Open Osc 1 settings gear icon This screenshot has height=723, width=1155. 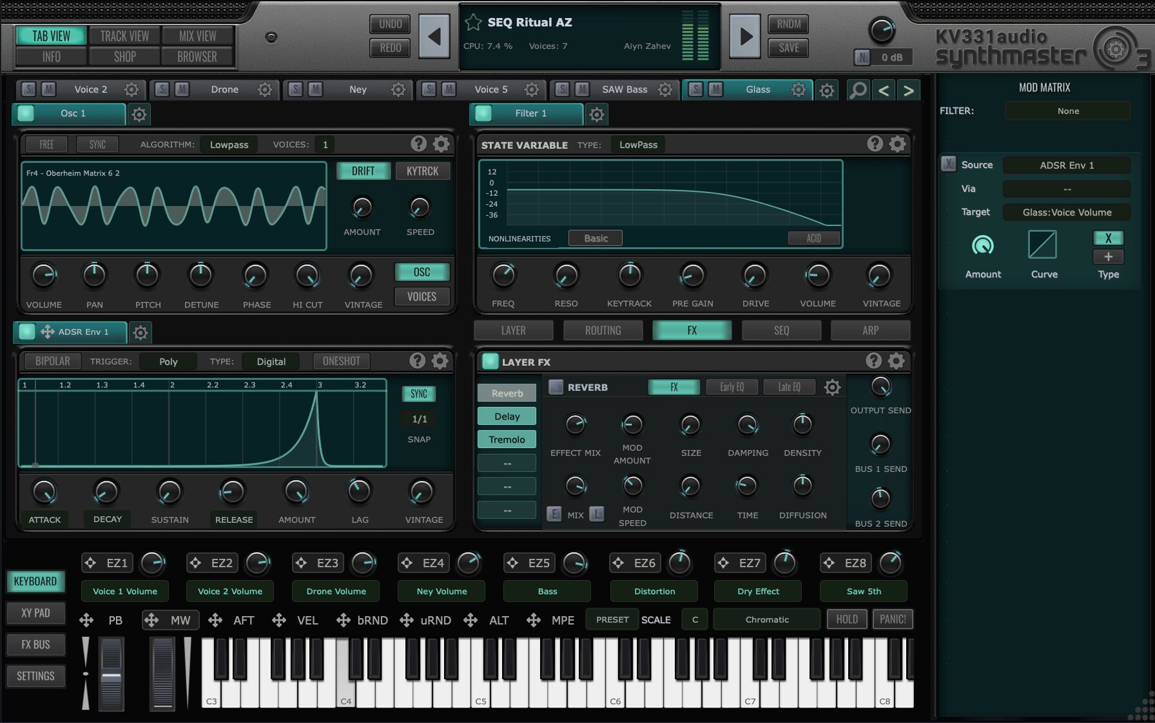point(139,115)
